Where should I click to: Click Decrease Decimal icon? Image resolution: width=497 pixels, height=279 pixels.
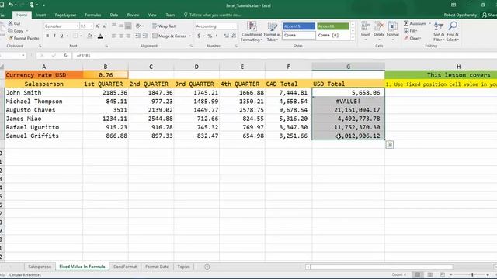click(x=234, y=36)
